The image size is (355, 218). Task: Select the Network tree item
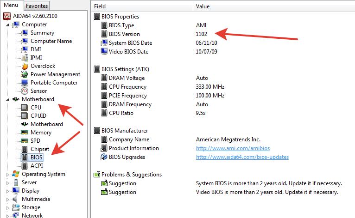[x=32, y=216]
